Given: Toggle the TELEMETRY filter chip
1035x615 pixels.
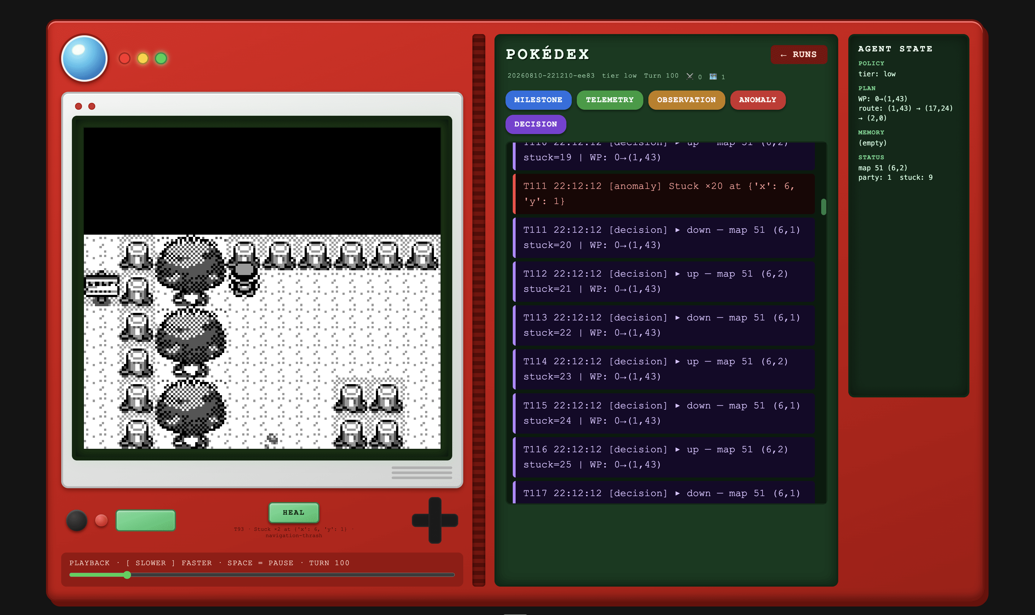Looking at the screenshot, I should [610, 100].
